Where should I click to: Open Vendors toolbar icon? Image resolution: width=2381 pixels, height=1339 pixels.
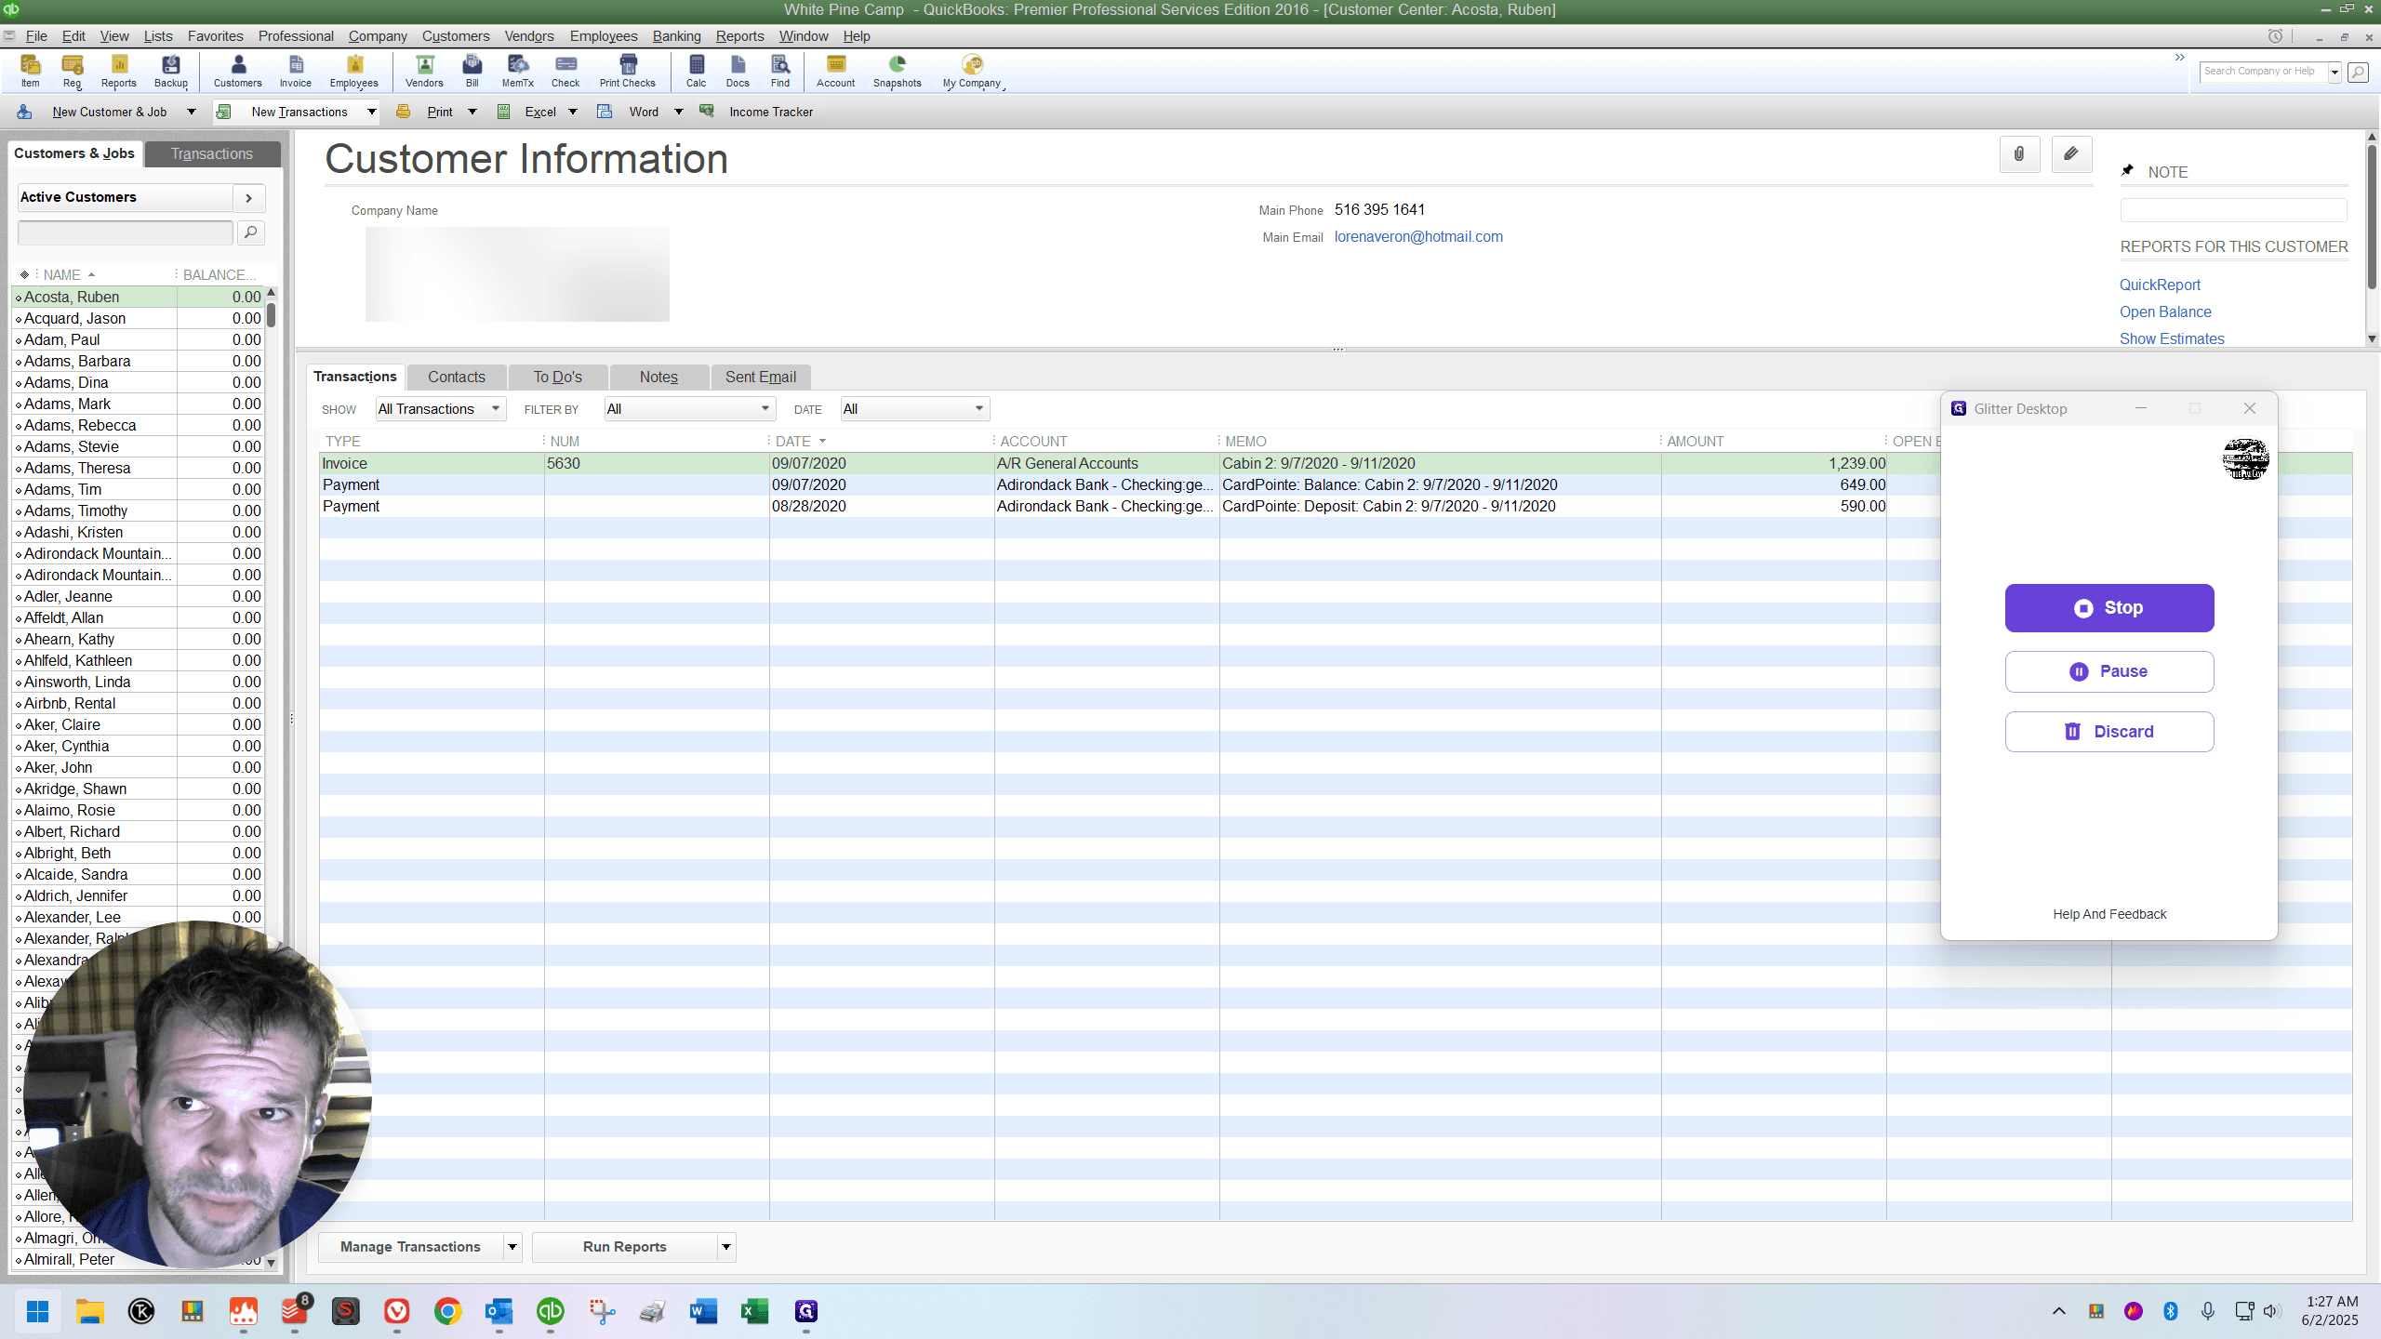pos(424,71)
